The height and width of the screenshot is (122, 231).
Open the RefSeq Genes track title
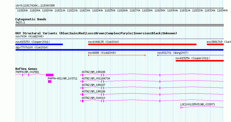pyautogui.click(x=26, y=69)
